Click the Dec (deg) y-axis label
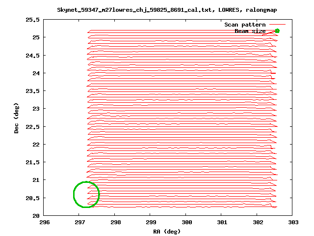The width and height of the screenshot is (314, 236). click(17, 118)
